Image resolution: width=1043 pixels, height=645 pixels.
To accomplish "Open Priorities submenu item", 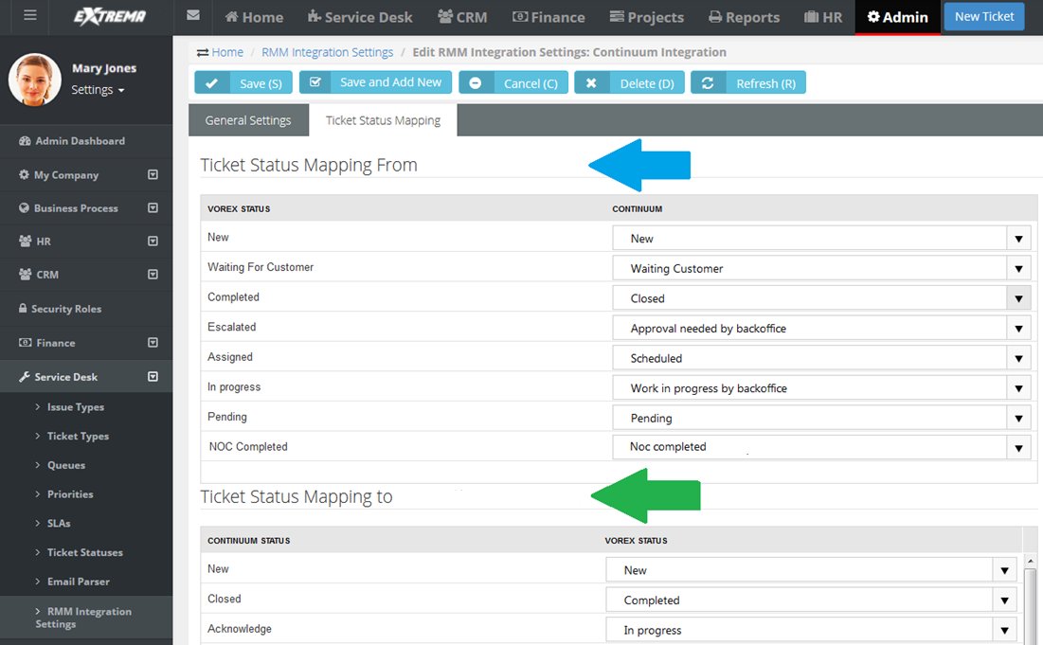I will 70,494.
